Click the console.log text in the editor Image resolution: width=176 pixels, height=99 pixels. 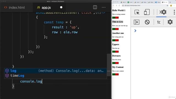[31, 81]
